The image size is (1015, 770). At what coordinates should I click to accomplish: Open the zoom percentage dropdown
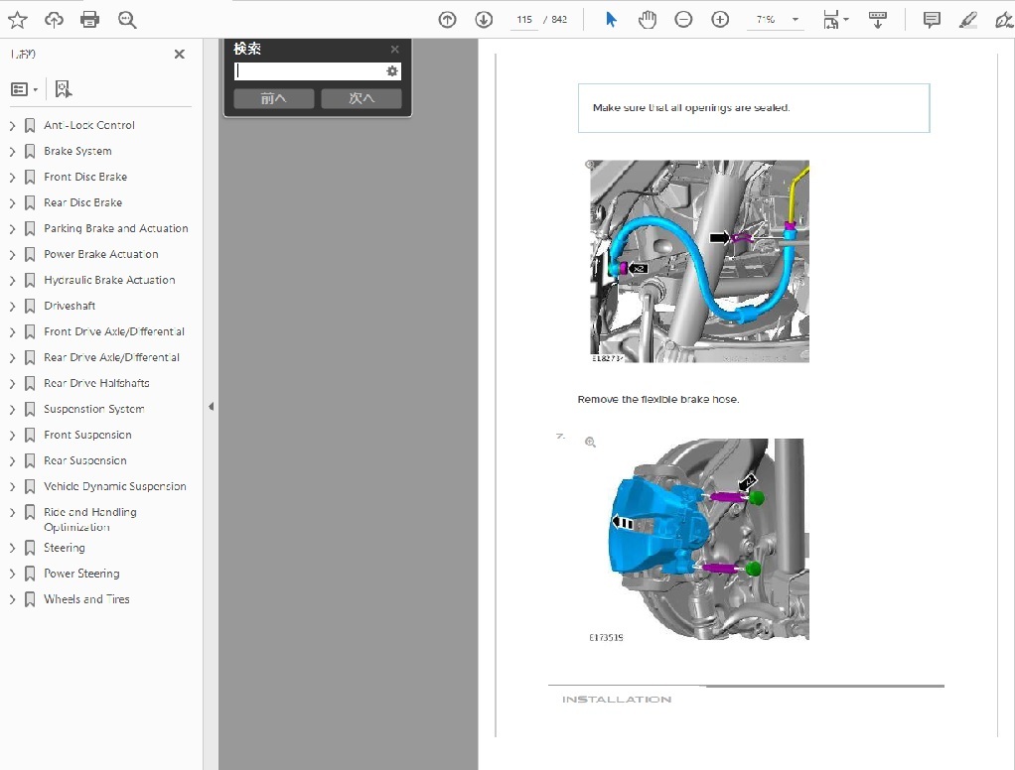(796, 20)
